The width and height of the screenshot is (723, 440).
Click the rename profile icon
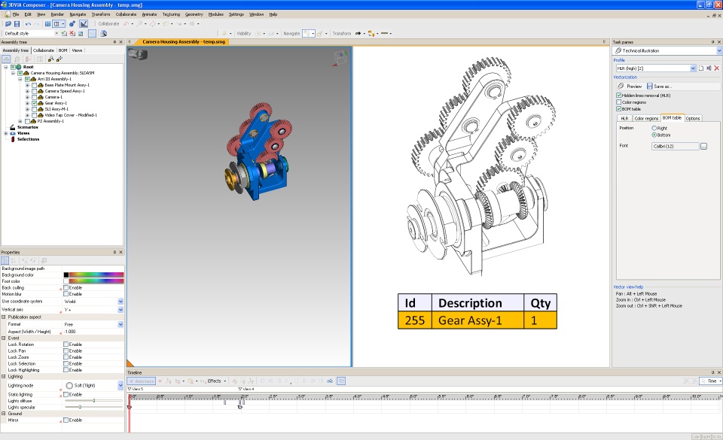709,68
